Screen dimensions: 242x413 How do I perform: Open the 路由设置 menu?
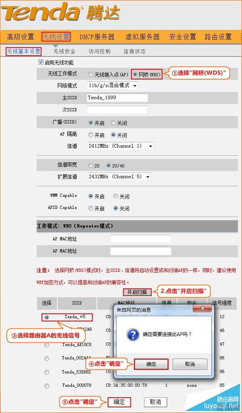pos(218,37)
